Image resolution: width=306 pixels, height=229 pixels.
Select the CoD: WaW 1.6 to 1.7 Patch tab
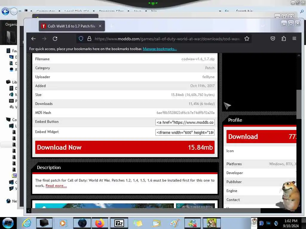point(72,26)
